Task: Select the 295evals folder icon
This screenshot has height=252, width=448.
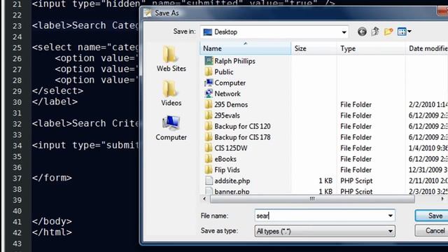Action: (x=209, y=115)
